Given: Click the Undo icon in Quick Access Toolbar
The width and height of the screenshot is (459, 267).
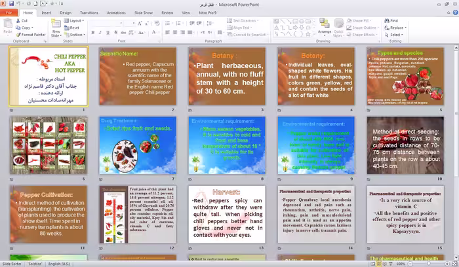Looking at the screenshot, I should (18, 4).
